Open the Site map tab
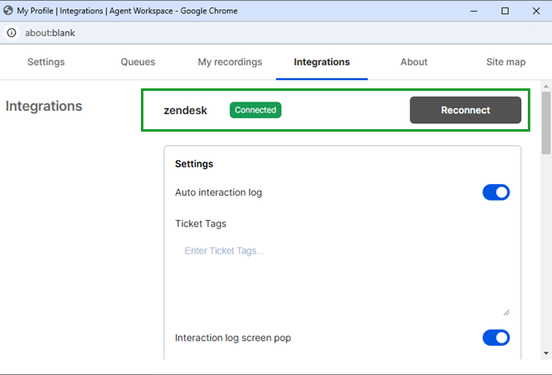Image resolution: width=552 pixels, height=375 pixels. click(x=506, y=62)
